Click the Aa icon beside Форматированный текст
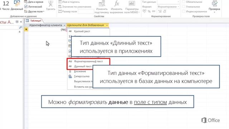Screen dimensions: 229x129 (x=70, y=61)
